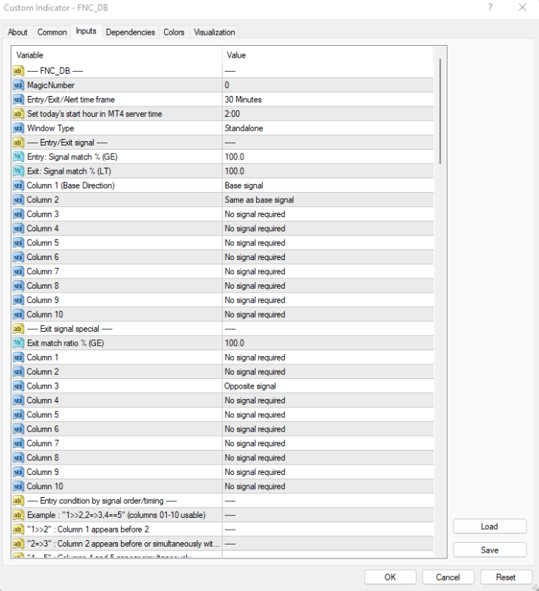Edit Exit match ratio value 100.0
The width and height of the screenshot is (539, 591).
point(328,343)
